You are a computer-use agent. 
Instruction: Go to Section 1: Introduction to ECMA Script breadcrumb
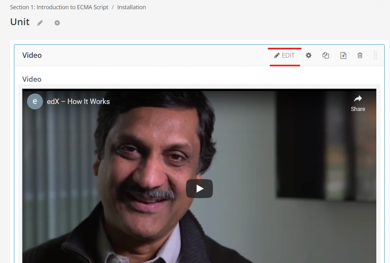(59, 7)
